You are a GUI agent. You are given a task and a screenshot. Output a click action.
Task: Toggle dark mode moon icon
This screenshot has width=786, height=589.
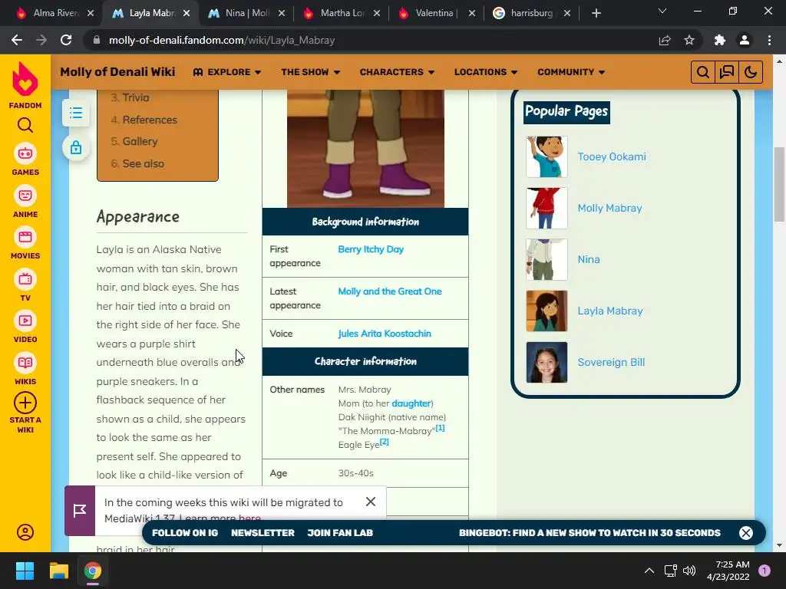click(x=751, y=72)
